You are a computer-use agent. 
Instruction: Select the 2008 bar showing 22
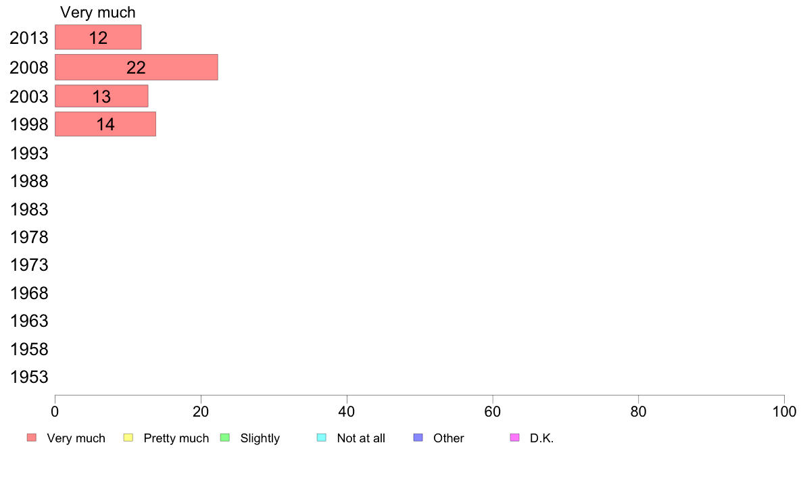click(137, 67)
